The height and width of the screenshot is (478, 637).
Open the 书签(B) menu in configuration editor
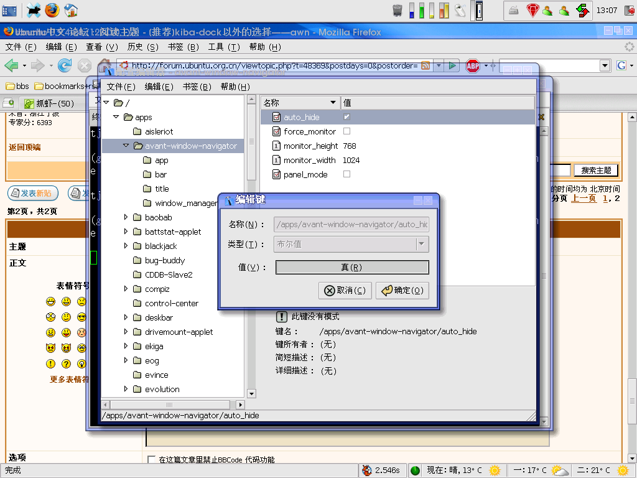click(197, 87)
